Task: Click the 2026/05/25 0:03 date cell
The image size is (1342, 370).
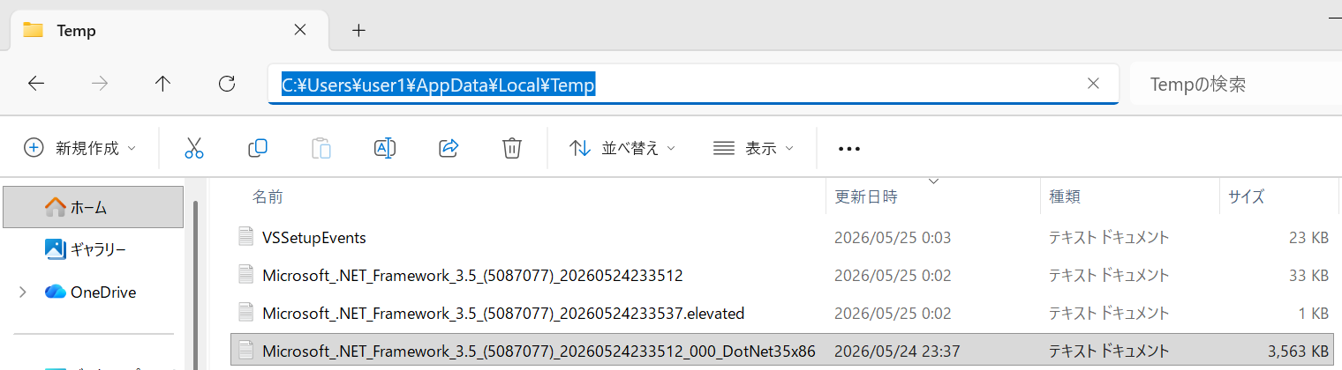Action: point(893,238)
